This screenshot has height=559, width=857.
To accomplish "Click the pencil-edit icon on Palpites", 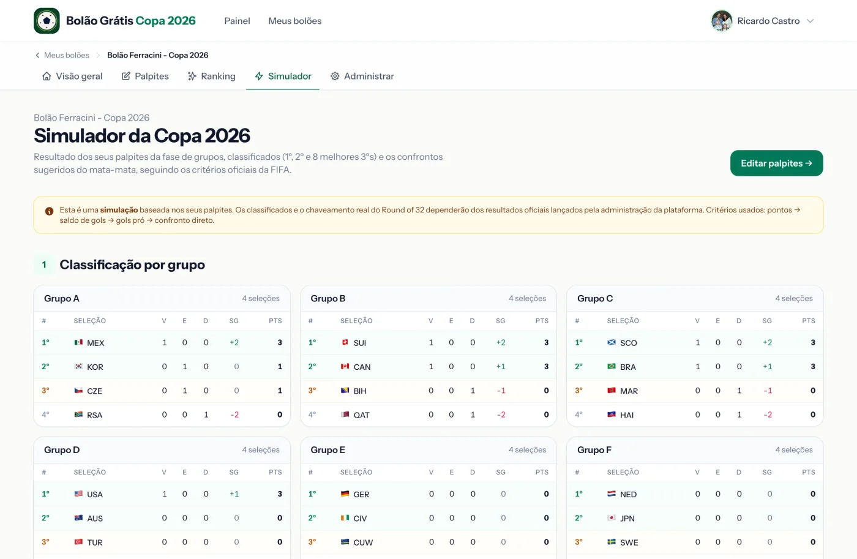I will [x=126, y=76].
